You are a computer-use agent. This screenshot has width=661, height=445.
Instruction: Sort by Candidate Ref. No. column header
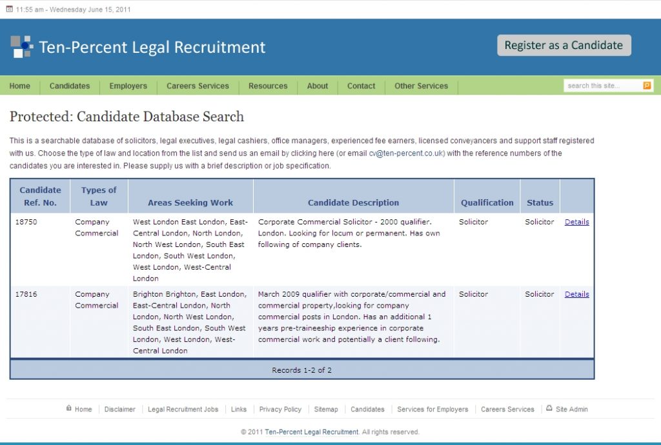40,196
